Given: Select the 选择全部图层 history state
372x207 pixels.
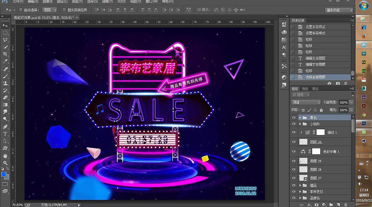Looking at the screenshot, I should pyautogui.click(x=320, y=77).
